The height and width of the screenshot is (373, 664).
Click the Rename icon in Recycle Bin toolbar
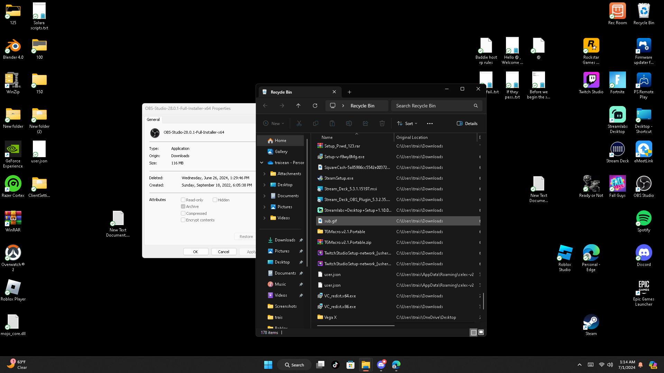(349, 123)
